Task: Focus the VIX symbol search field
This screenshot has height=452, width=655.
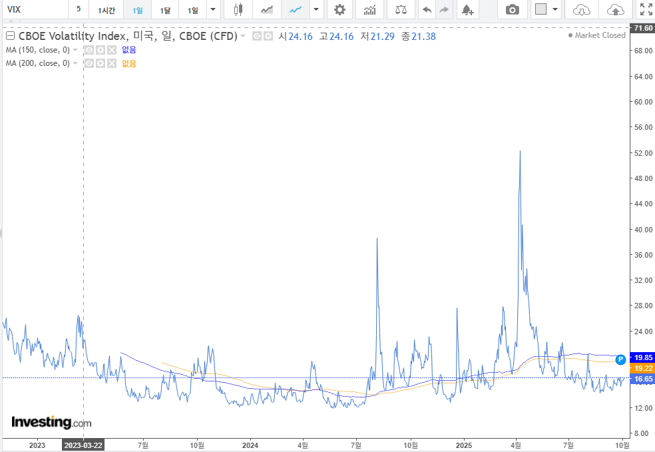Action: pos(35,9)
